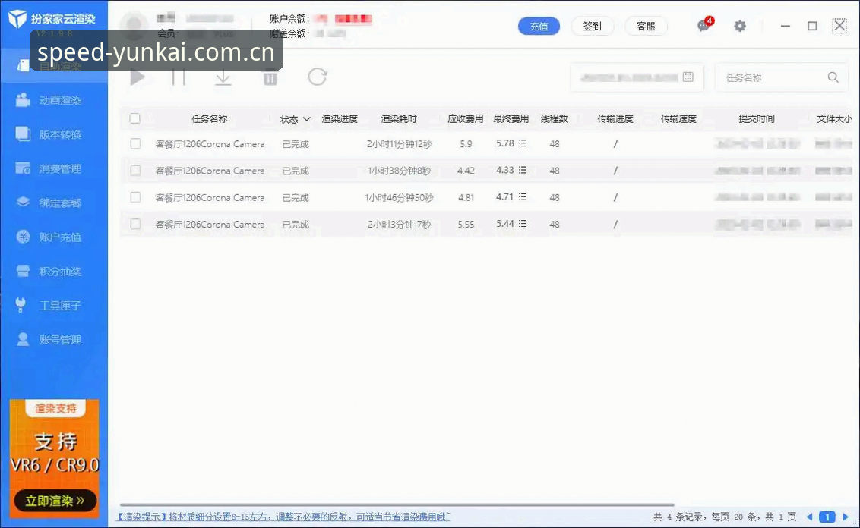860x528 pixels.
Task: Click the 扮家家云渲染 logo
Action: 52,19
